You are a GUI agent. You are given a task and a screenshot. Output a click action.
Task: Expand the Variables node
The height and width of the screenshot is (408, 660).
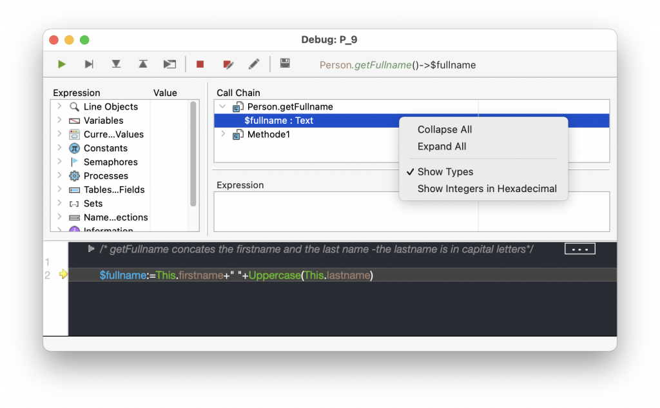click(x=59, y=121)
